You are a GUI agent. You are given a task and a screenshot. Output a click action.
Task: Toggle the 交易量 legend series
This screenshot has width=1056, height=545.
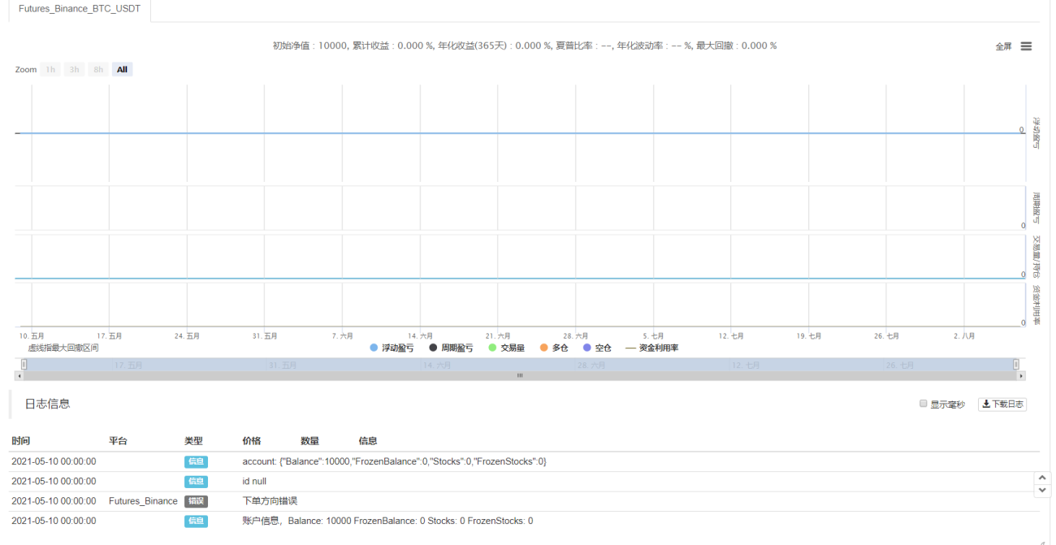point(507,348)
